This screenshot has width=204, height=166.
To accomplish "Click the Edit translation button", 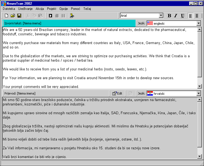I will [x=117, y=93].
